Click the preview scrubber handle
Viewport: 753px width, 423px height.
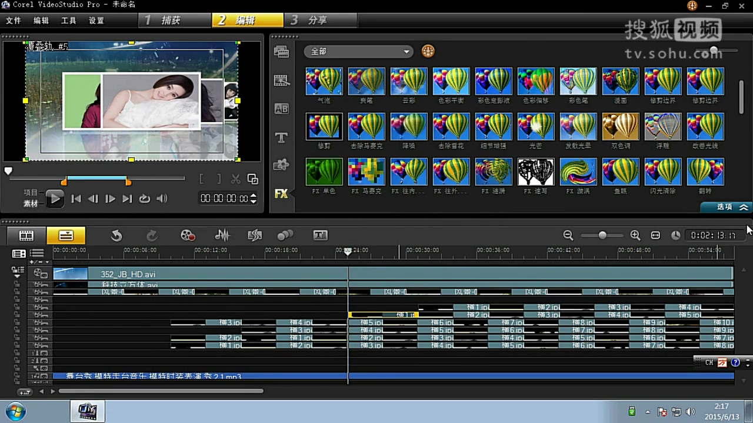pos(8,172)
